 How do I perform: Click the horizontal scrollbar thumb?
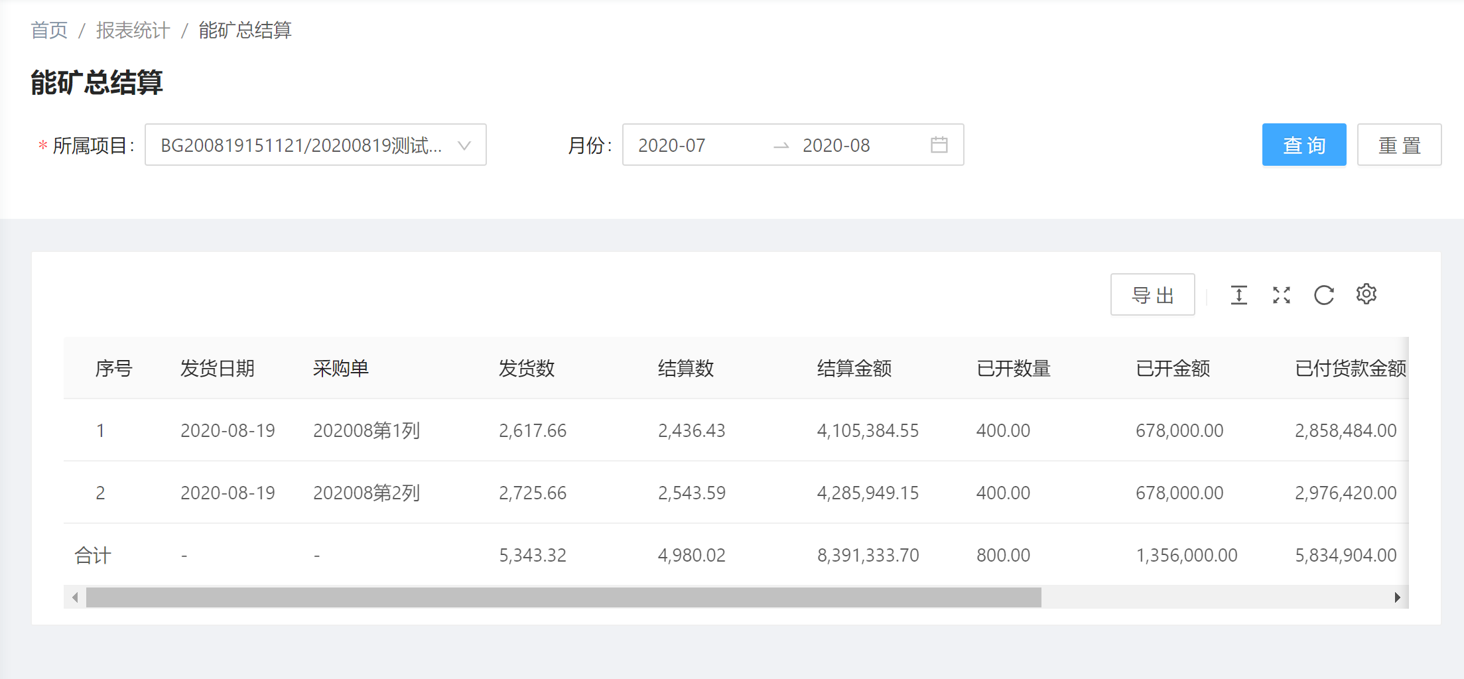pyautogui.click(x=564, y=597)
